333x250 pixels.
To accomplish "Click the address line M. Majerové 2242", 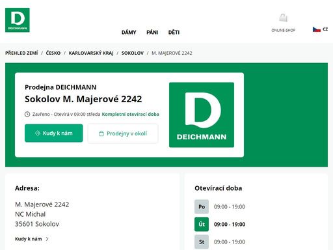I will [x=42, y=204].
